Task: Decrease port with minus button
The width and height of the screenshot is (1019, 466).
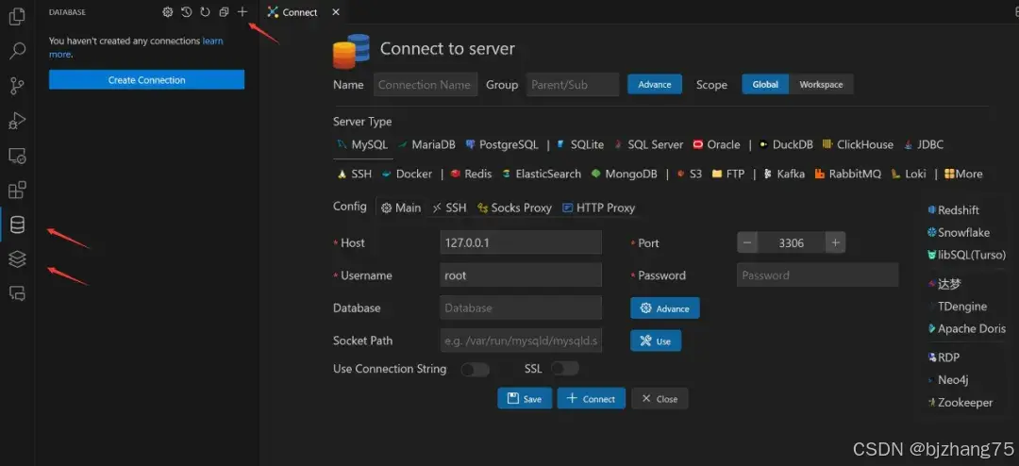Action: (x=747, y=243)
